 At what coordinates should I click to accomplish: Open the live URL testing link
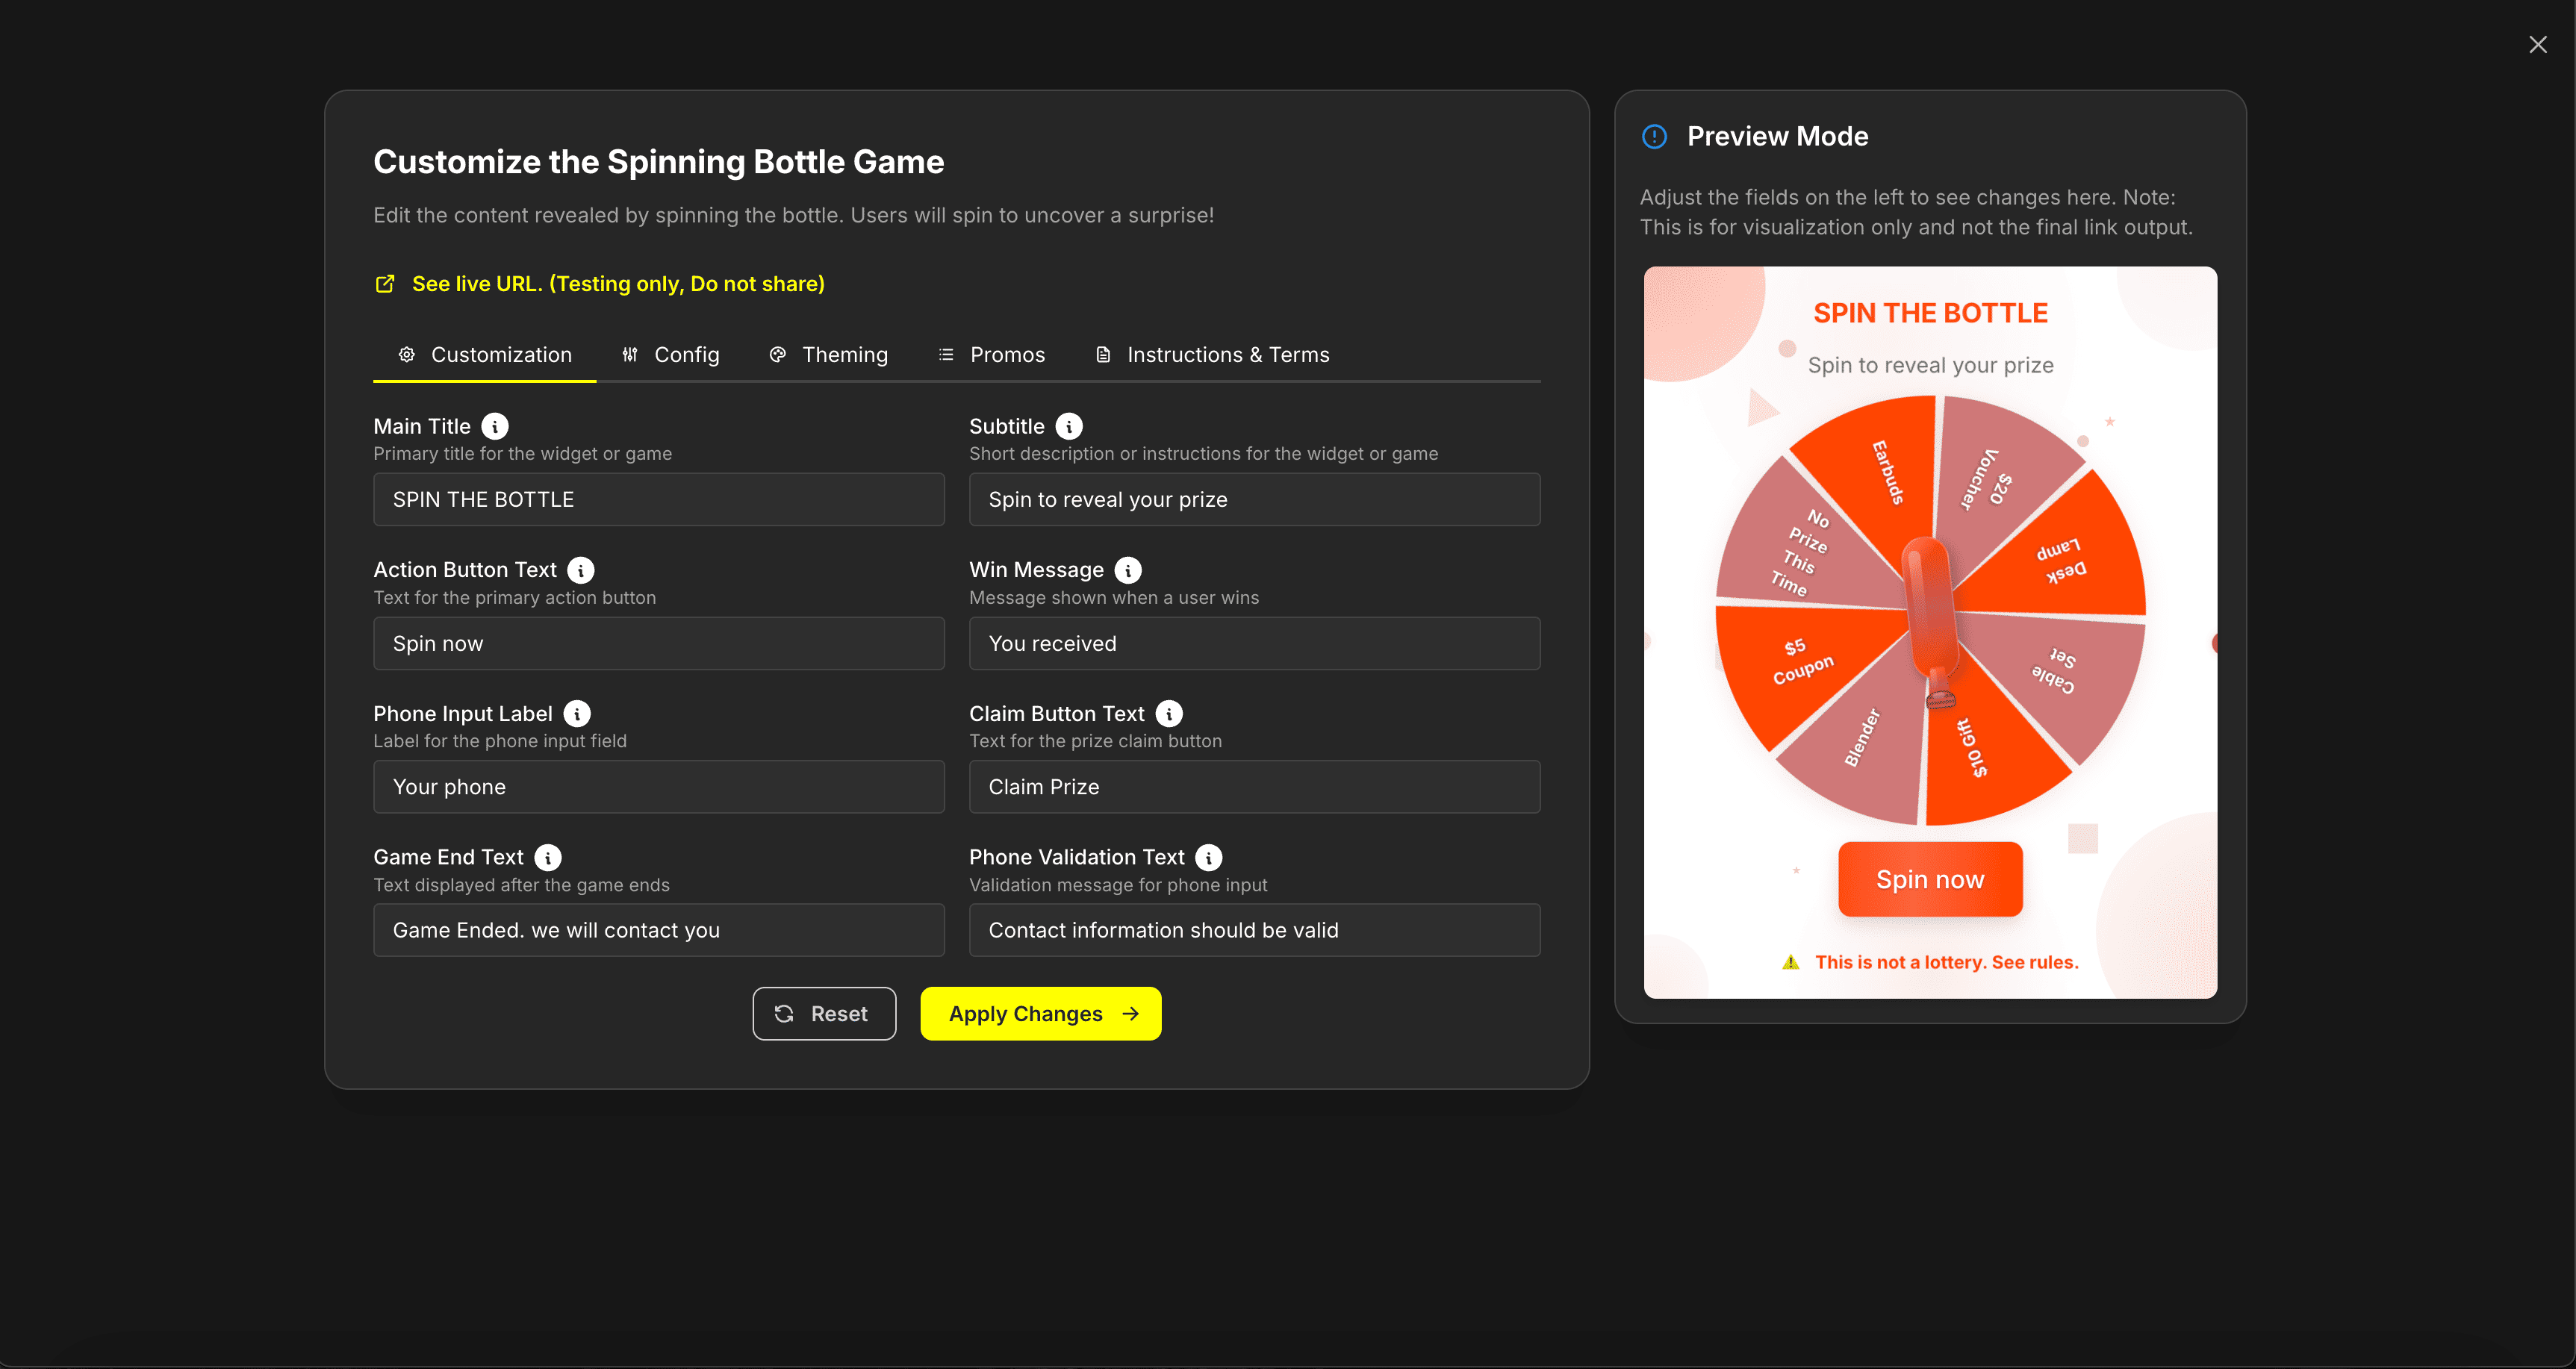(x=617, y=283)
